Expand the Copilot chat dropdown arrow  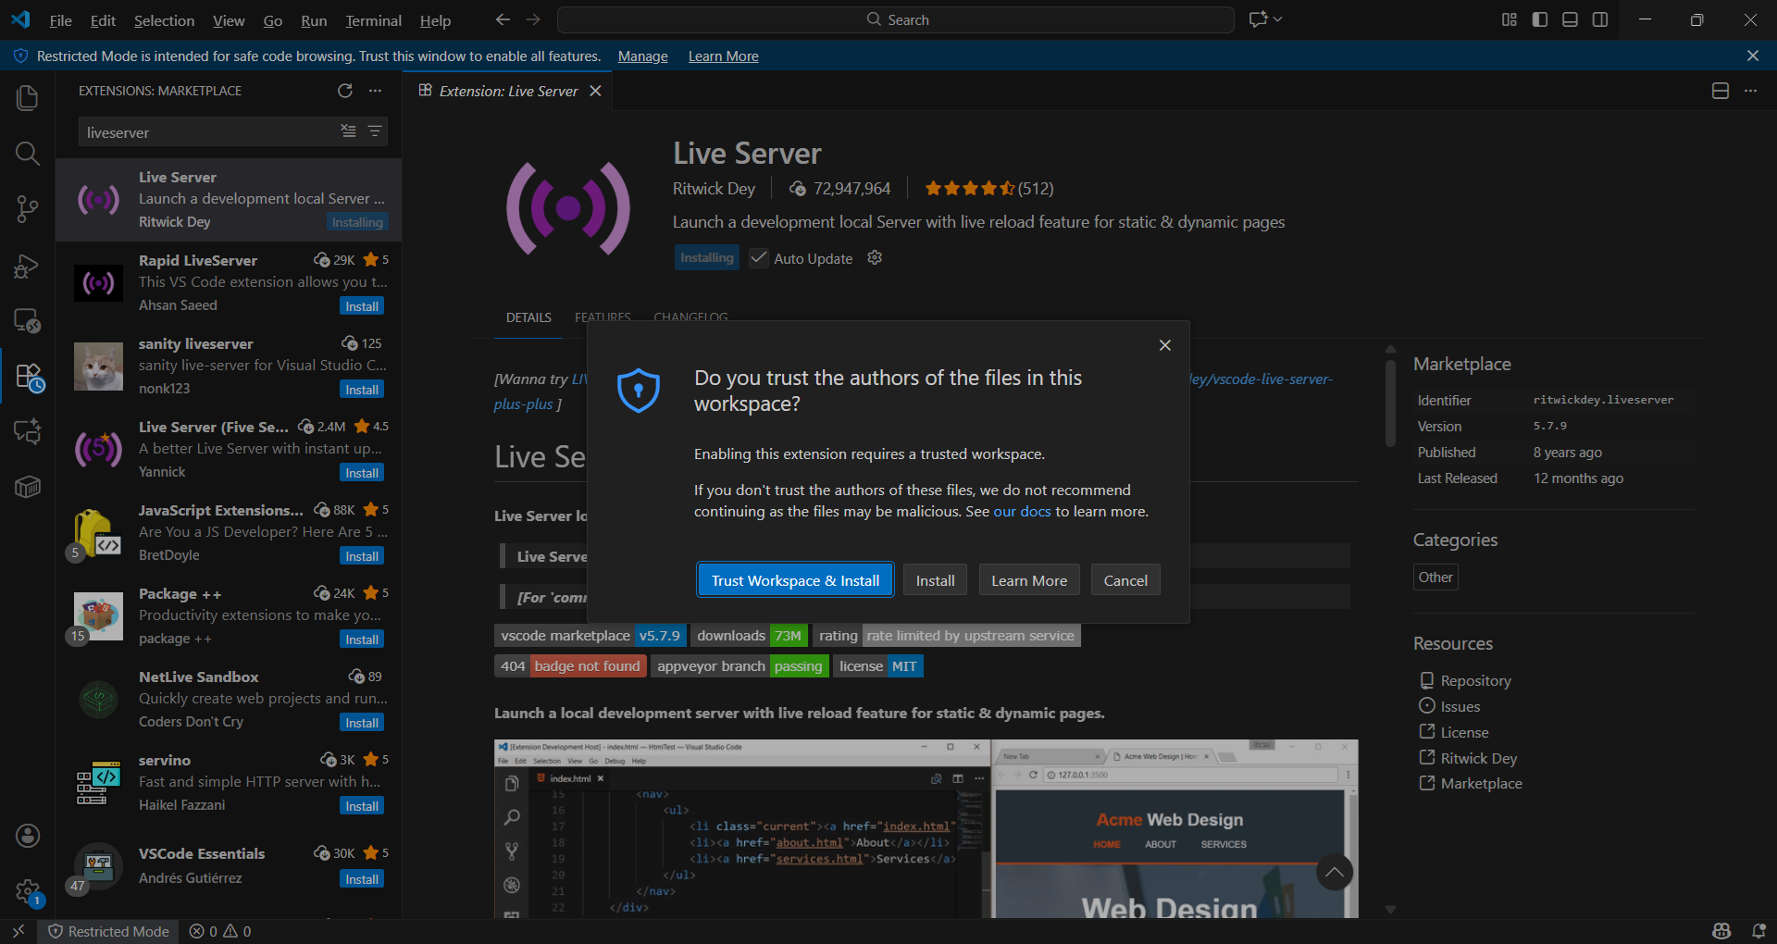point(1279,19)
